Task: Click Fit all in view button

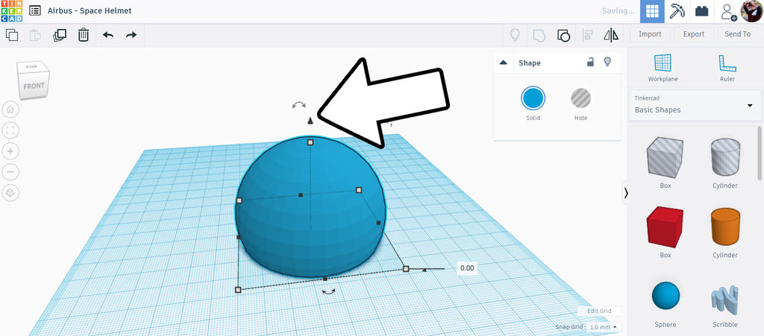Action: click(10, 130)
